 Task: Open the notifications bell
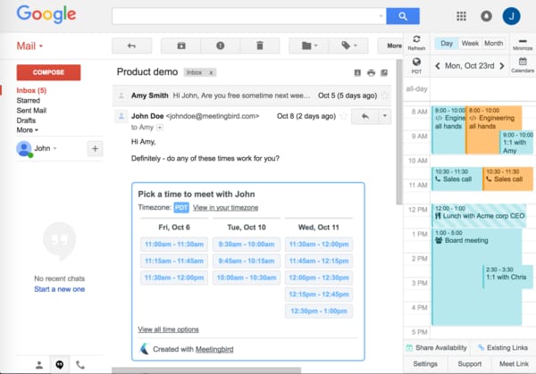point(486,16)
